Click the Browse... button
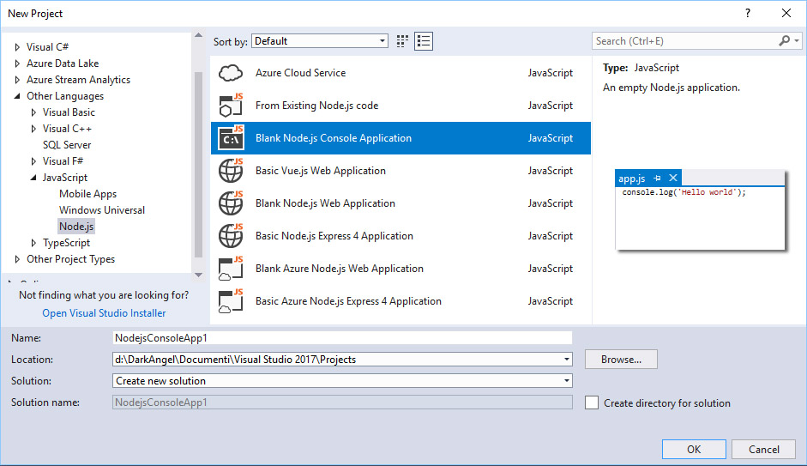 click(x=621, y=360)
